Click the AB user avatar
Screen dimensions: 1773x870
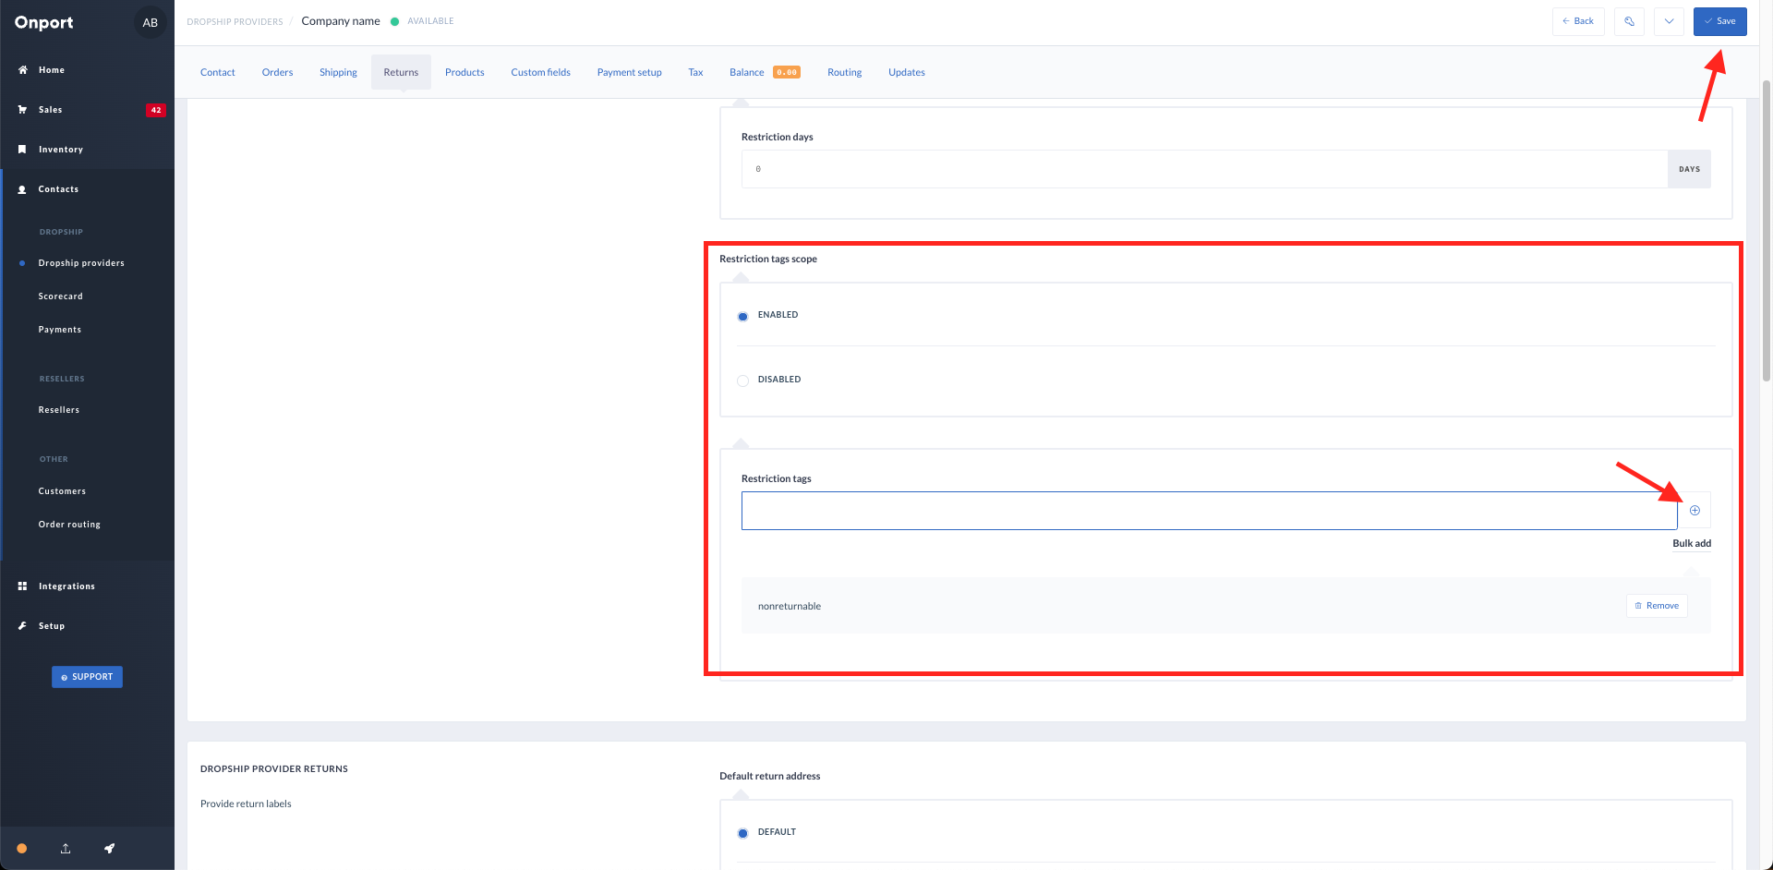click(151, 23)
